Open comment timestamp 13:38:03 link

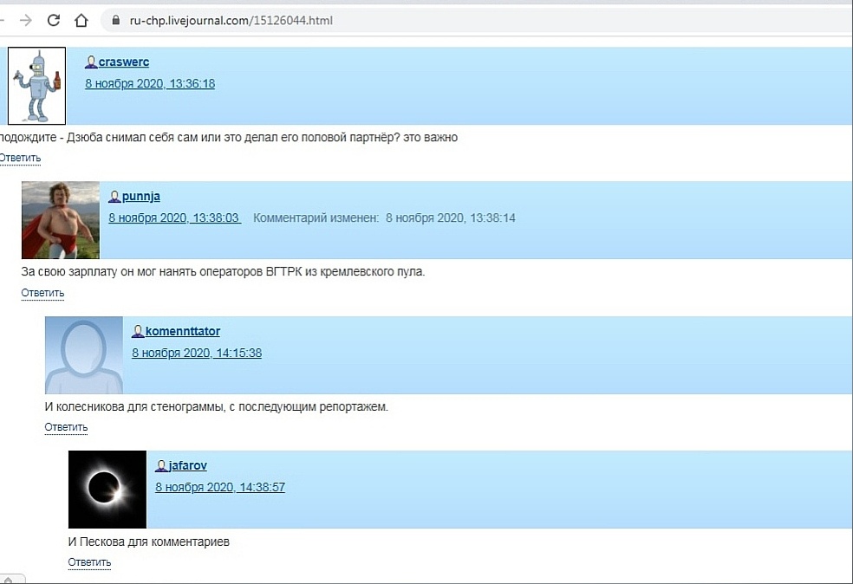(x=174, y=218)
